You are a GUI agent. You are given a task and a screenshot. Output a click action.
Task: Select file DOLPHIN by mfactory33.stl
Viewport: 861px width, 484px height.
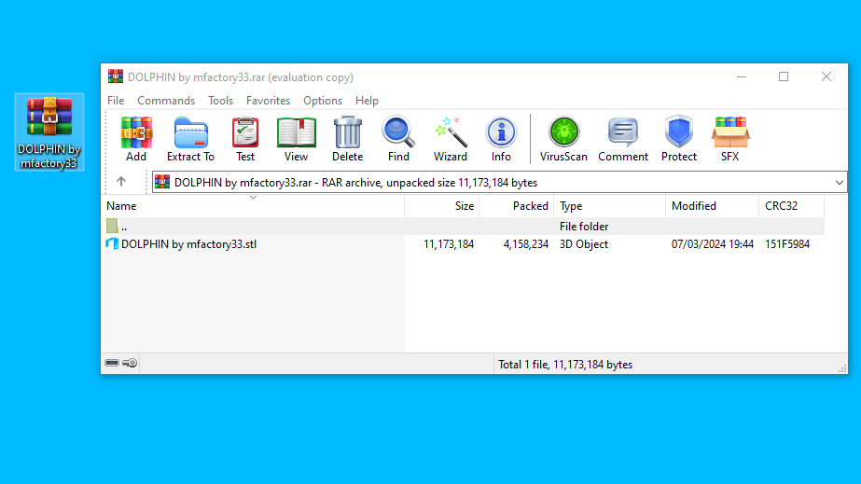tap(188, 244)
